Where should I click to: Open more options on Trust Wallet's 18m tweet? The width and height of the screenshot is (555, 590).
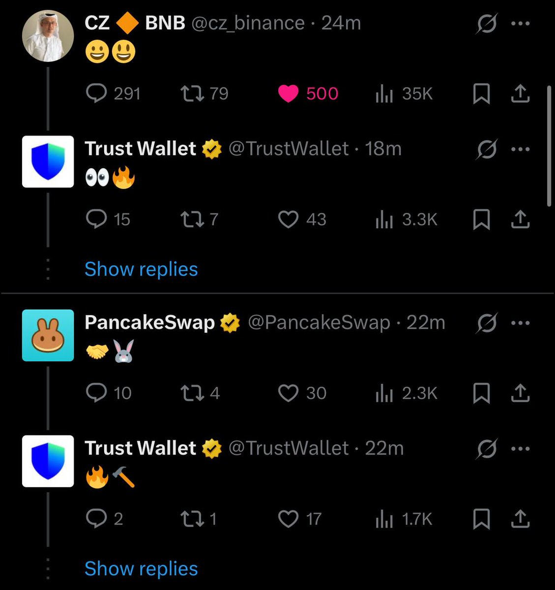pyautogui.click(x=521, y=149)
